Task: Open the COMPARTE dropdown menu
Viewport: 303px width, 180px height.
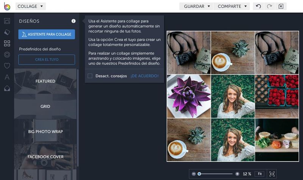Action: pyautogui.click(x=231, y=6)
